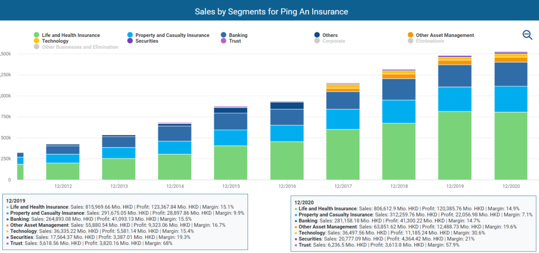The height and width of the screenshot is (253, 539).
Task: Toggle Life and Health Insurance legend entry
Action: (67, 35)
